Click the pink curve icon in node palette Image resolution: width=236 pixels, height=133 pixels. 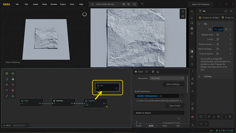(x=7, y=96)
